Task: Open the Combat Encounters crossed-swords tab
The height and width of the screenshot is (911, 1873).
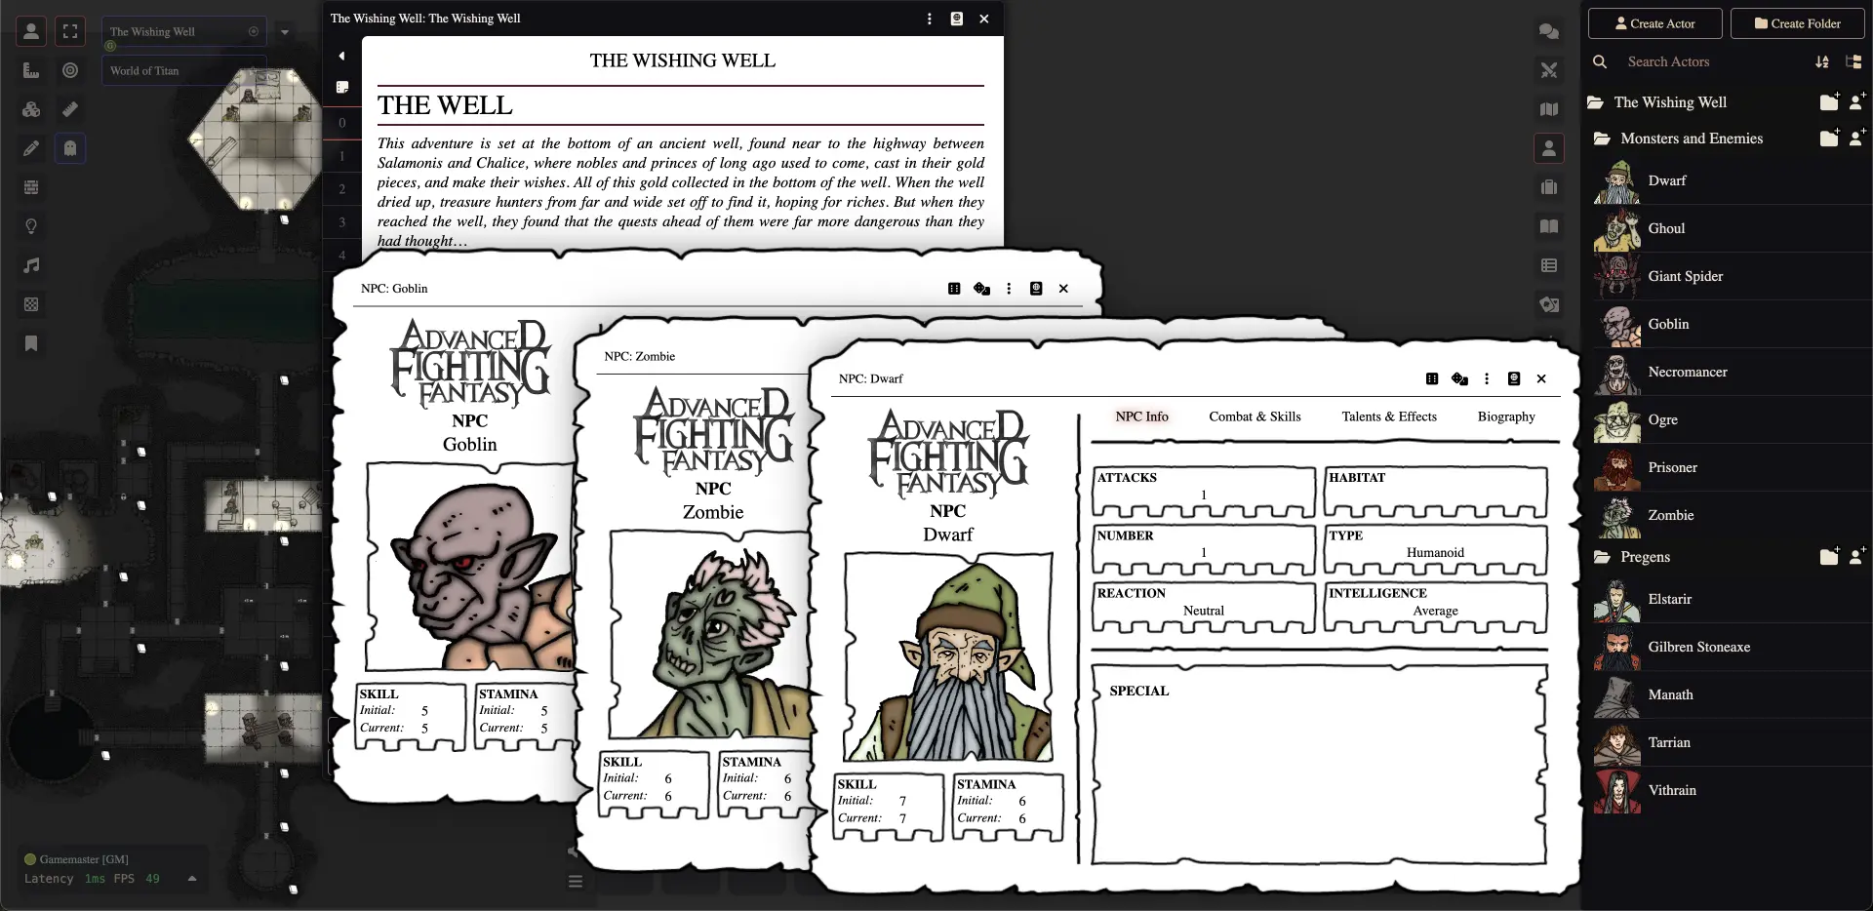Action: pyautogui.click(x=1548, y=70)
